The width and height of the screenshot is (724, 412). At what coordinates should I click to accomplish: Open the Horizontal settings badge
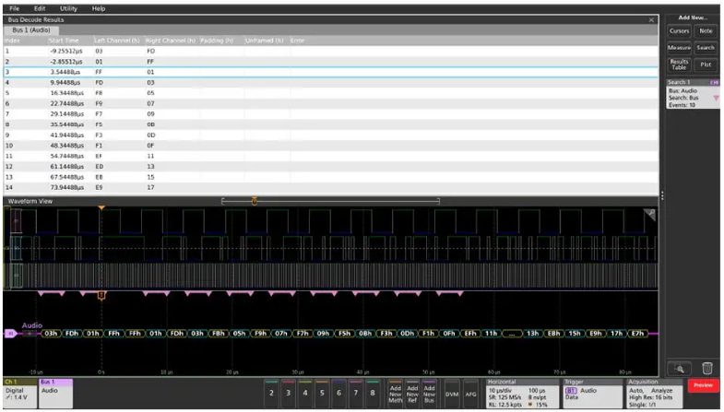coord(522,394)
